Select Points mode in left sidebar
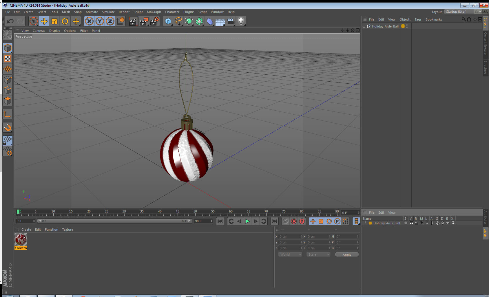This screenshot has height=297, width=489. tap(8, 80)
